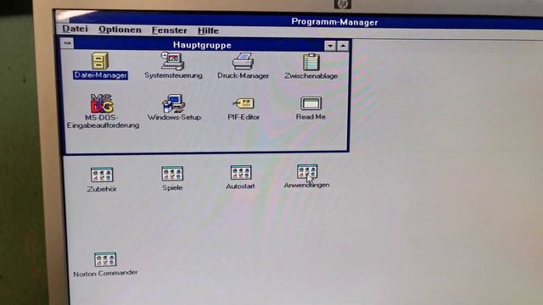Click the Read Me label text

[x=311, y=117]
